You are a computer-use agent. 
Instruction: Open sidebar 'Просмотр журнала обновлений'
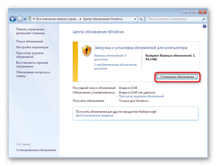click(x=30, y=55)
